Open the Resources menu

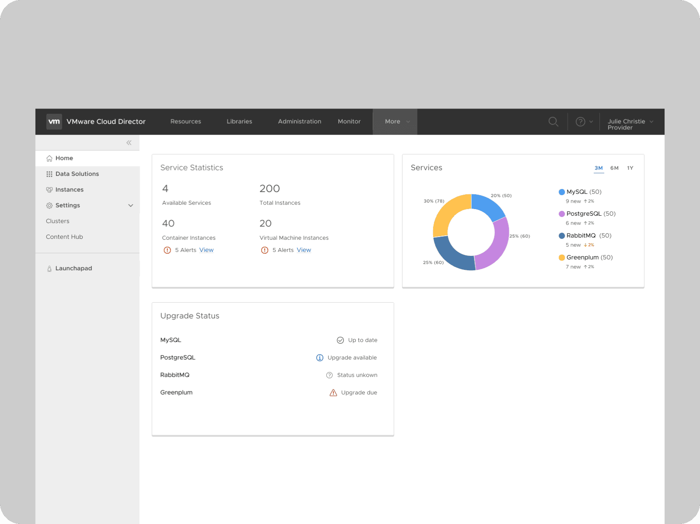pos(186,122)
